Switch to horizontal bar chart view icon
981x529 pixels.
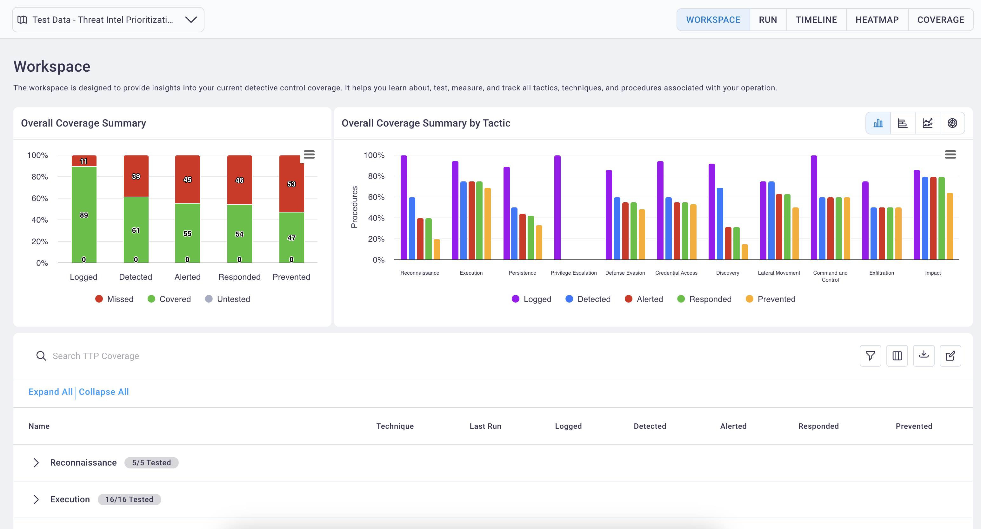pyautogui.click(x=903, y=123)
